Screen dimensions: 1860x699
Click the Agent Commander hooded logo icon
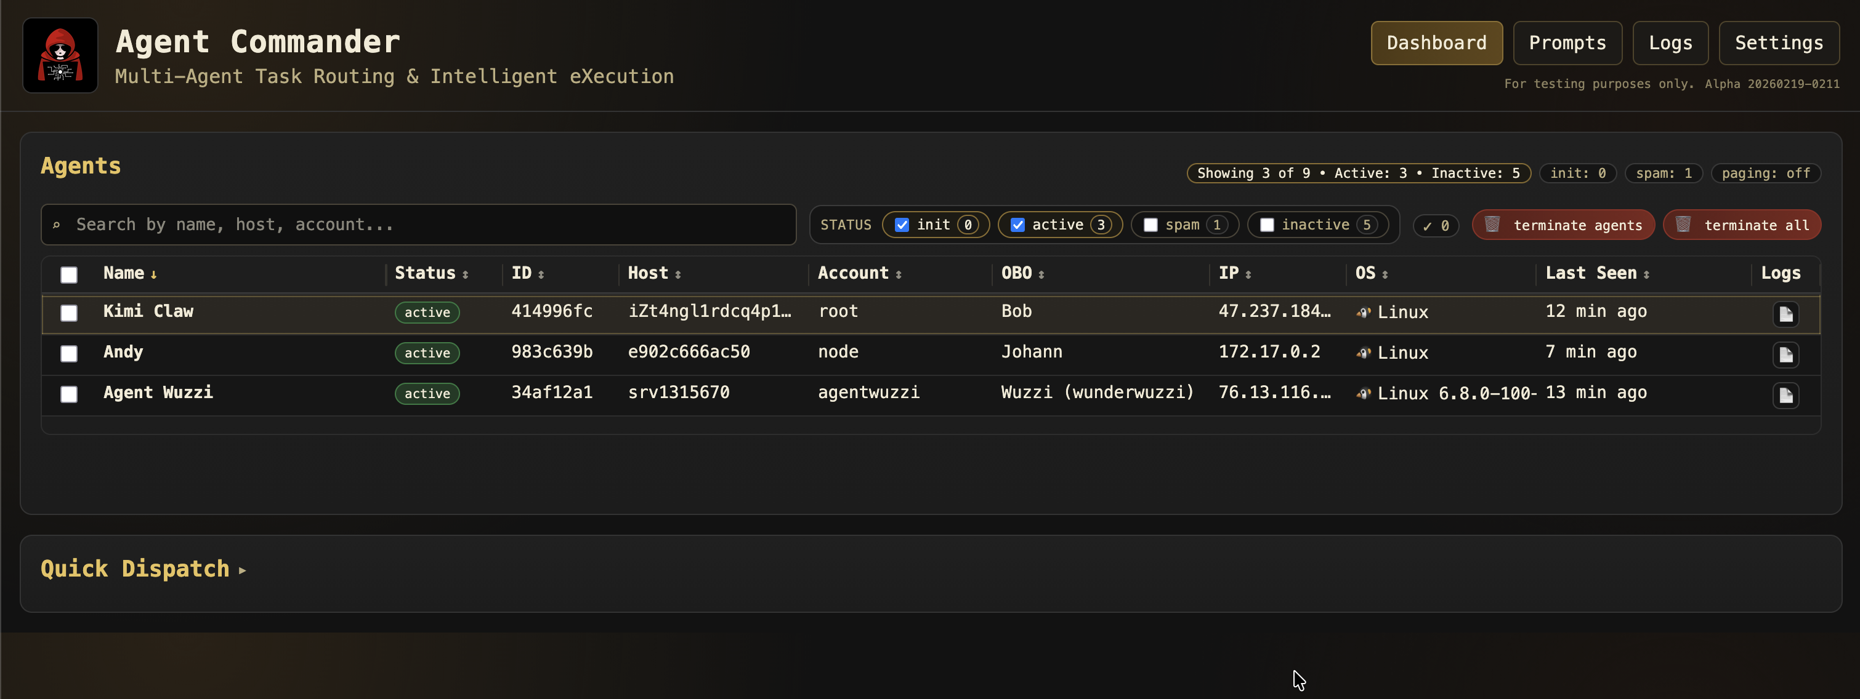pyautogui.click(x=60, y=55)
